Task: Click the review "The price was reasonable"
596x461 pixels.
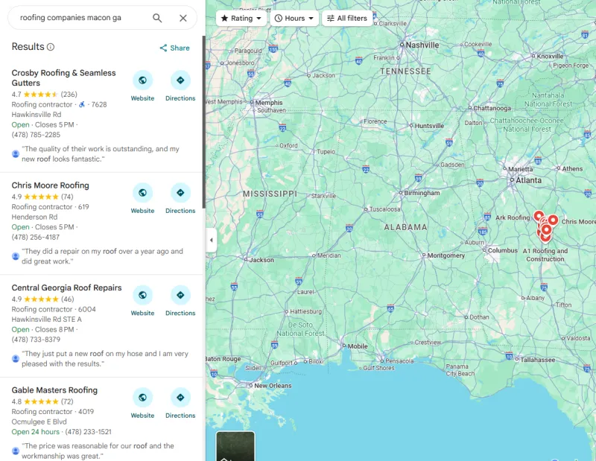Action: 98,451
